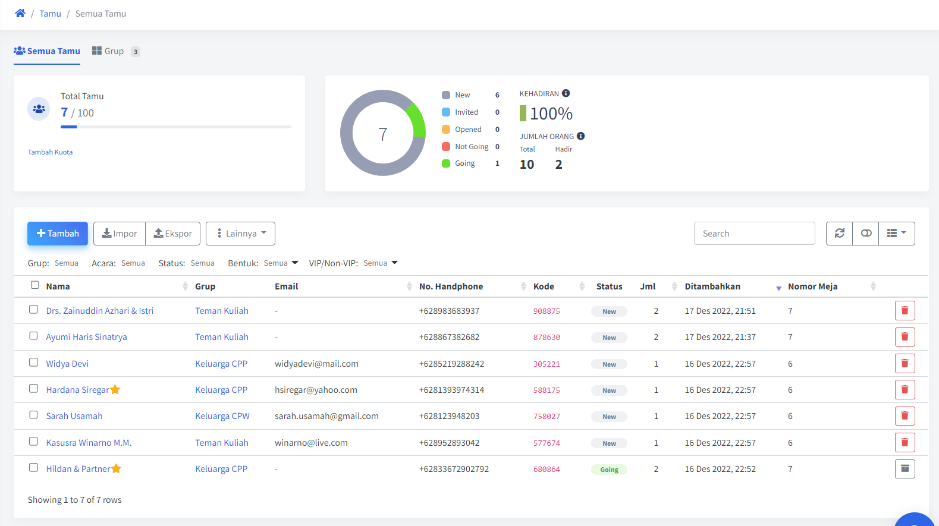
Task: Click the Opened legend orange swatch
Action: point(446,130)
